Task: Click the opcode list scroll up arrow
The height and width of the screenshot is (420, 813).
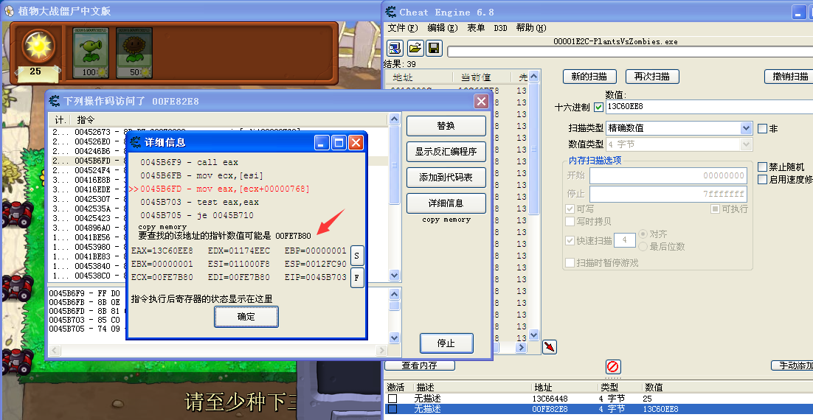Action: 394,119
